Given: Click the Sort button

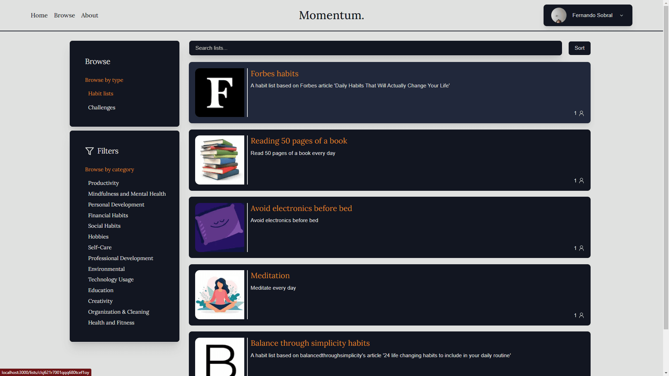Looking at the screenshot, I should [579, 48].
